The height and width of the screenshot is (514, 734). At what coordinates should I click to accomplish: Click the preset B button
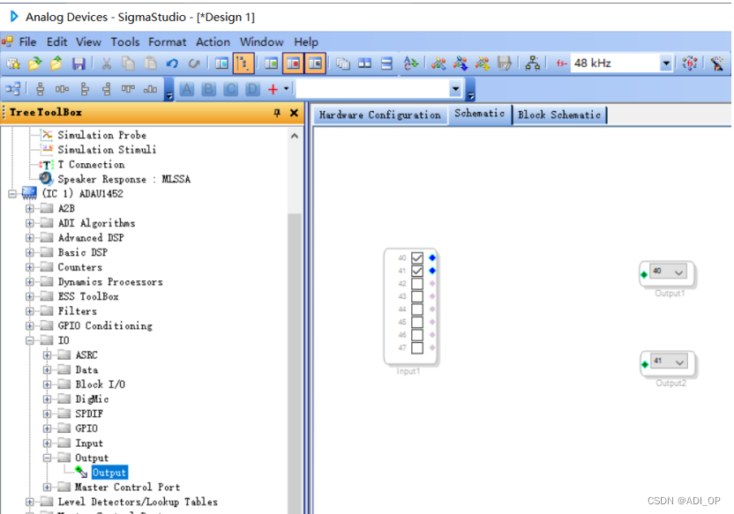(209, 89)
